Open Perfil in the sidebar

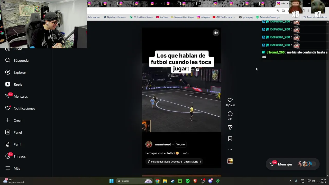[13, 144]
